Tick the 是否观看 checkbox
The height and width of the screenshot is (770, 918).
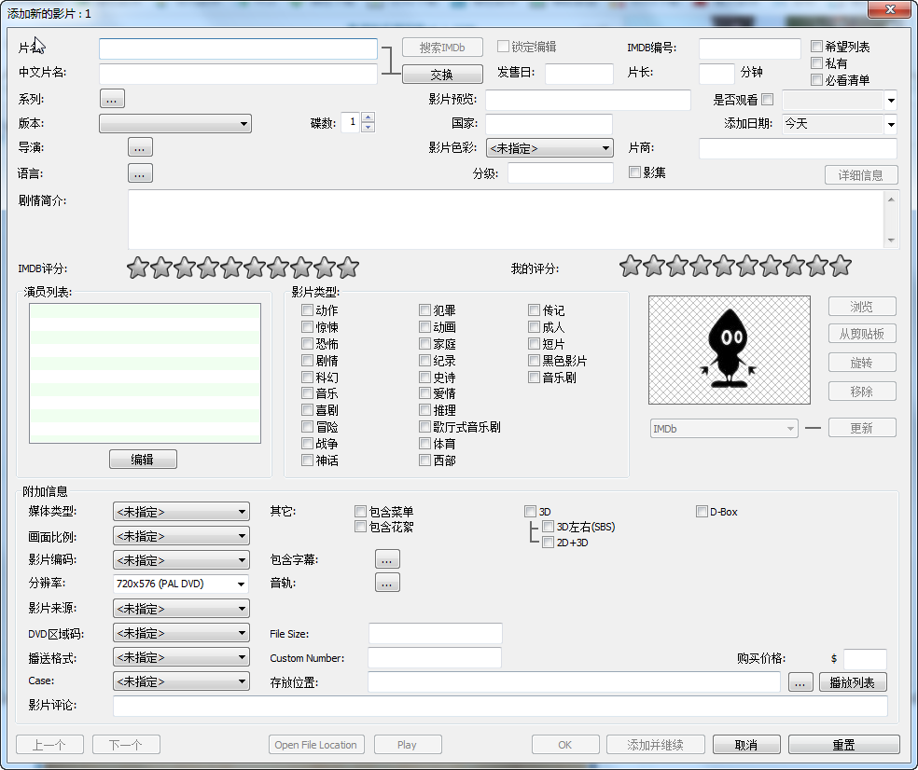768,100
